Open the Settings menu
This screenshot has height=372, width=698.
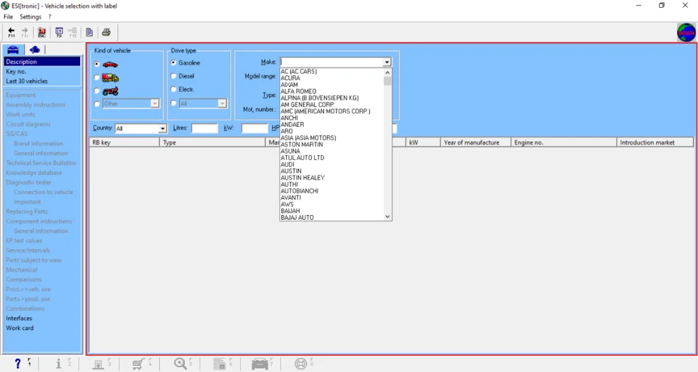(x=30, y=17)
